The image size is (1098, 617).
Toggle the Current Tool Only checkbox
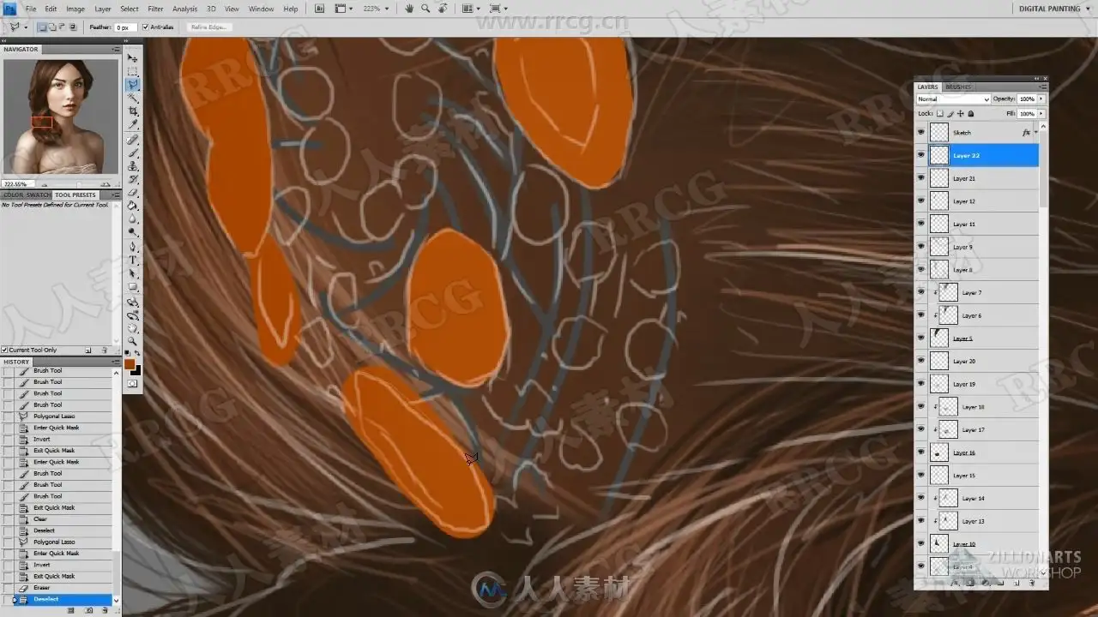(x=4, y=350)
